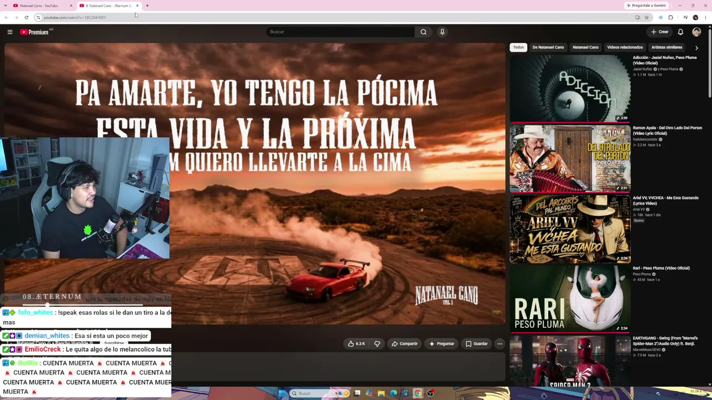Go forward in browser history

(16, 17)
